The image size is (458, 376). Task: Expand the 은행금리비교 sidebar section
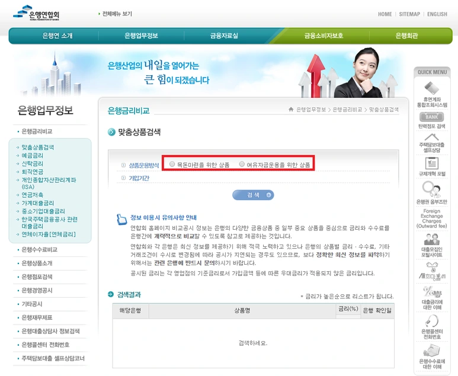[37, 131]
